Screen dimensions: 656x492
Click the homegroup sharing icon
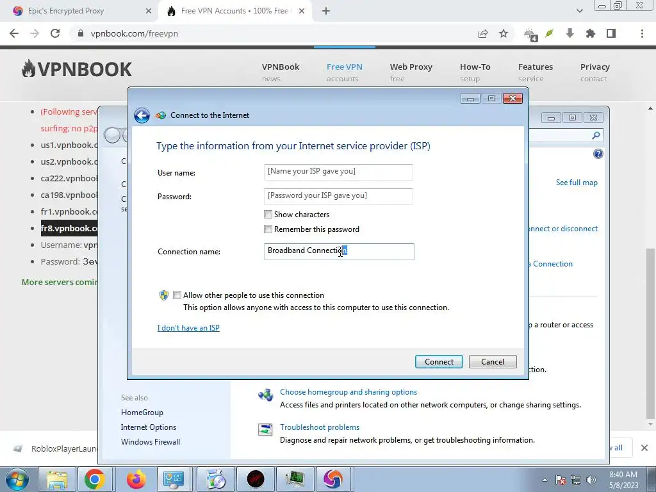point(265,394)
